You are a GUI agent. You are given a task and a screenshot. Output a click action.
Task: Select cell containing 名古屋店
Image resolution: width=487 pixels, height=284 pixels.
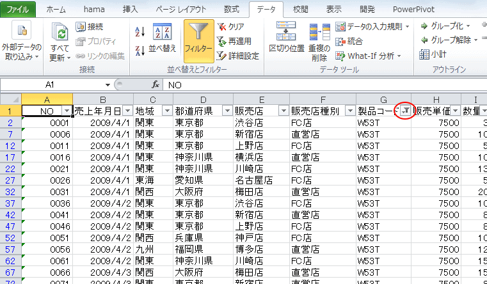(260, 180)
